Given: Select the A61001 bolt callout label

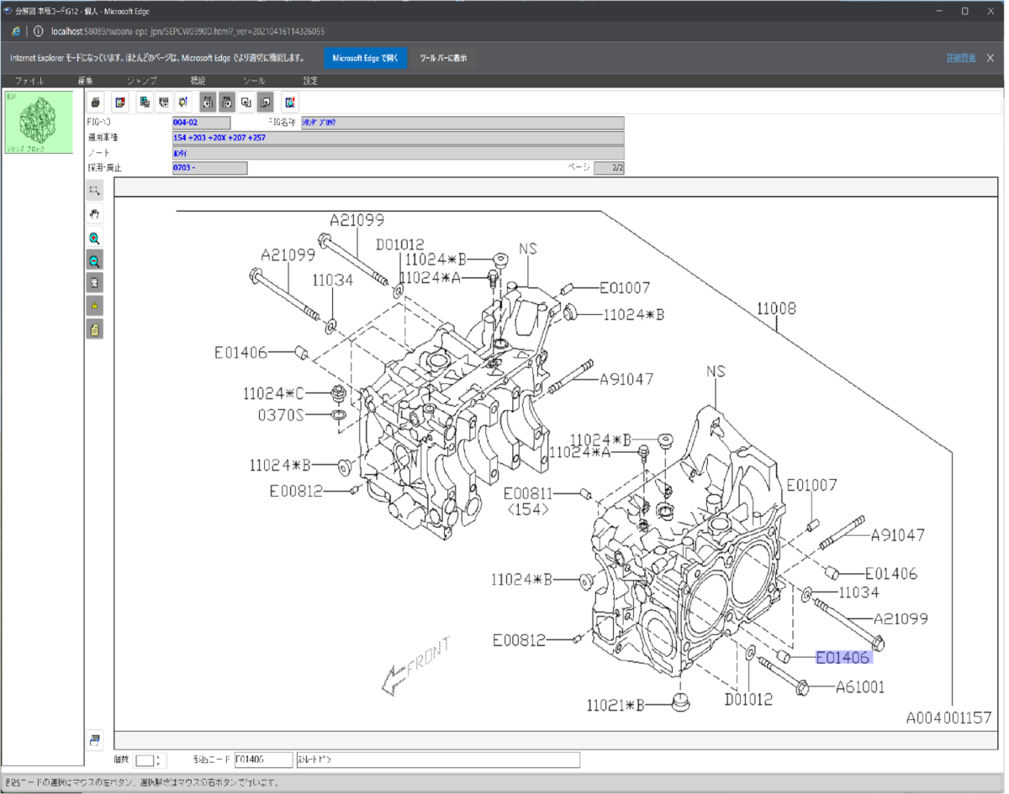Looking at the screenshot, I should (860, 687).
